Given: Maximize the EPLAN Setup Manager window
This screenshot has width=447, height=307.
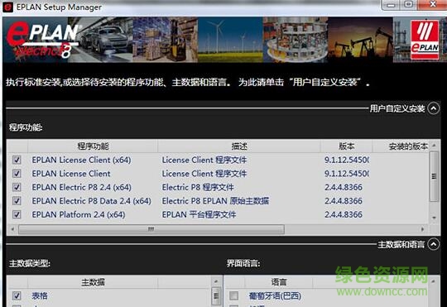Looking at the screenshot, I should [409, 5].
